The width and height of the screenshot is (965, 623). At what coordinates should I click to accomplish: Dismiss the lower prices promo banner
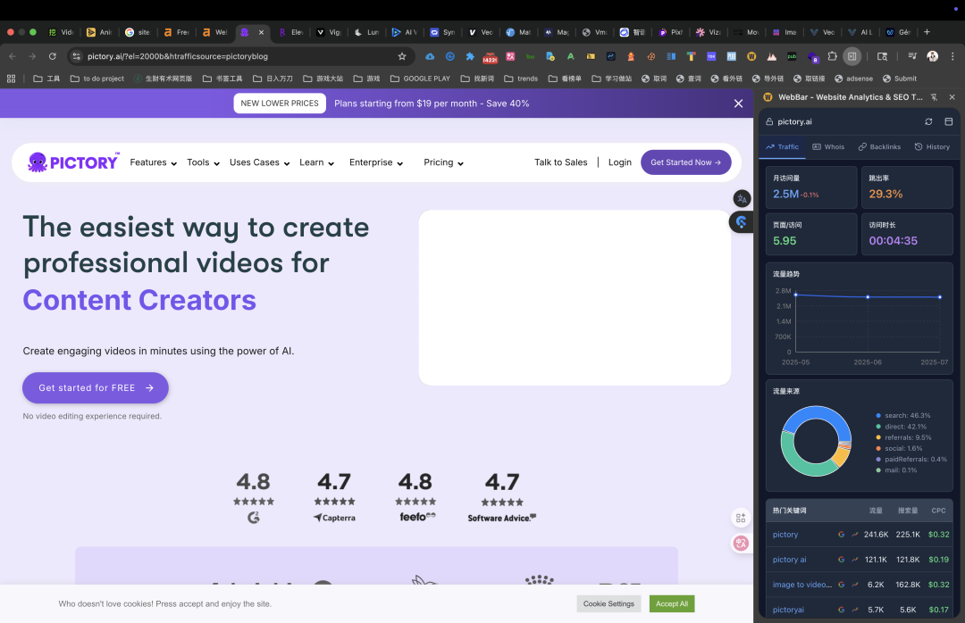click(739, 104)
